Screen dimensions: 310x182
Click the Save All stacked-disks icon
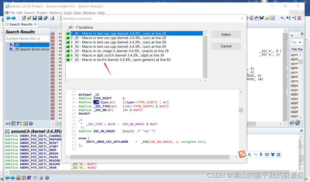pyautogui.click(x=46, y=18)
